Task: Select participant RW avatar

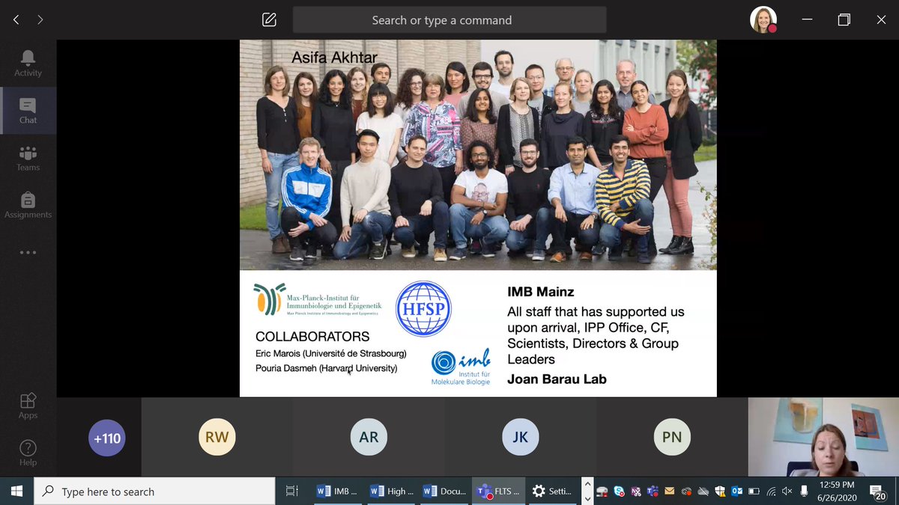Action: coord(217,438)
